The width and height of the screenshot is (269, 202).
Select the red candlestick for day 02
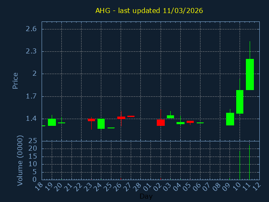(x=161, y=122)
